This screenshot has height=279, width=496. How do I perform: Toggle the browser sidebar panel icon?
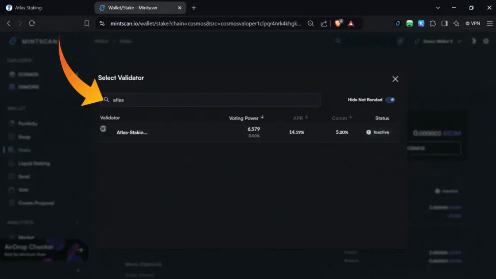pos(444,23)
